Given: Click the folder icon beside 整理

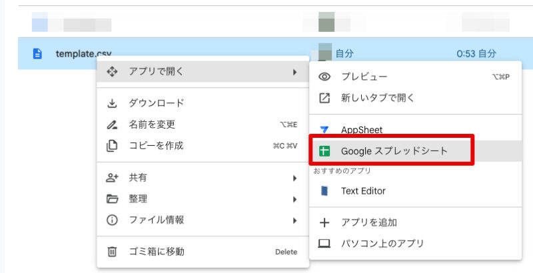Looking at the screenshot, I should [x=112, y=199].
